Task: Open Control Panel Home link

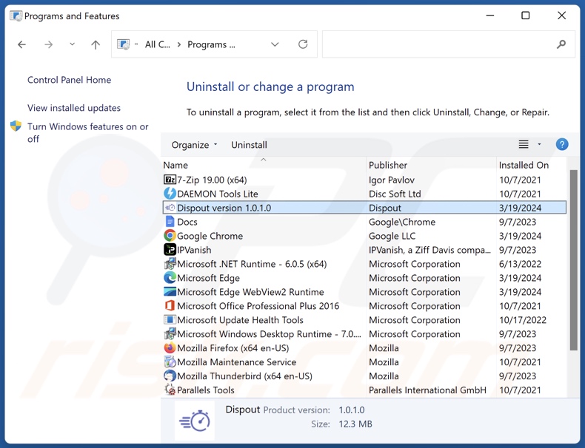Action: [x=69, y=80]
